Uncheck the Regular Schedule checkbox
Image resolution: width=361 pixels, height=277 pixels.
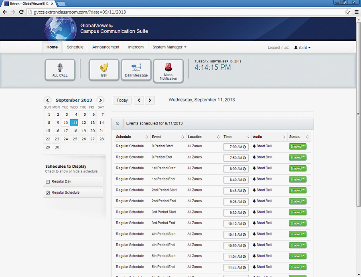(x=48, y=193)
